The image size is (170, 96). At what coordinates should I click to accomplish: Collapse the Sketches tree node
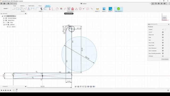coord(4,25)
